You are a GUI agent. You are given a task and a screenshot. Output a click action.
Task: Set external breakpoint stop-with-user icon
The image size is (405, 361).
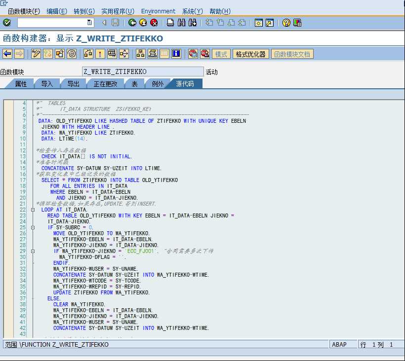[x=205, y=54]
